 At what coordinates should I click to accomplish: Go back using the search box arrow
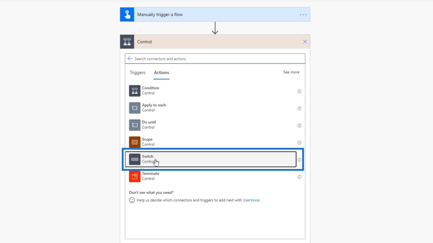[x=130, y=59]
